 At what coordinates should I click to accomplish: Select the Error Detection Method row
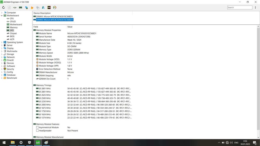(83, 69)
